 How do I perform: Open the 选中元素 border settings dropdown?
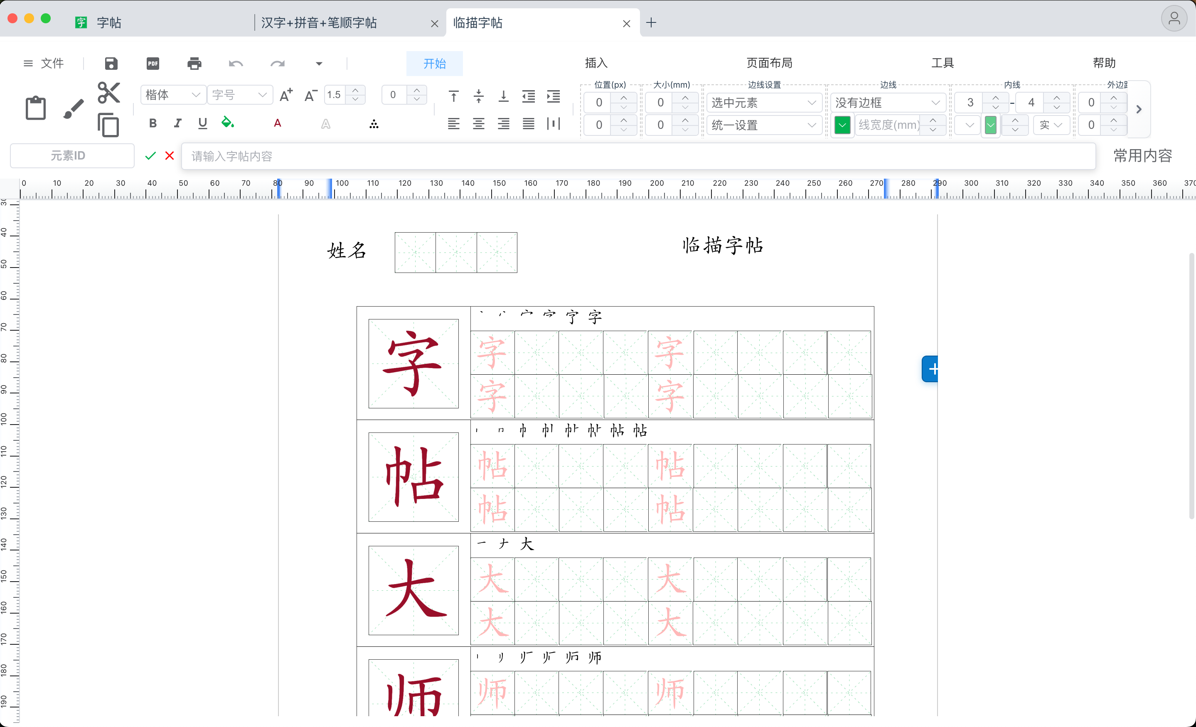click(x=763, y=102)
